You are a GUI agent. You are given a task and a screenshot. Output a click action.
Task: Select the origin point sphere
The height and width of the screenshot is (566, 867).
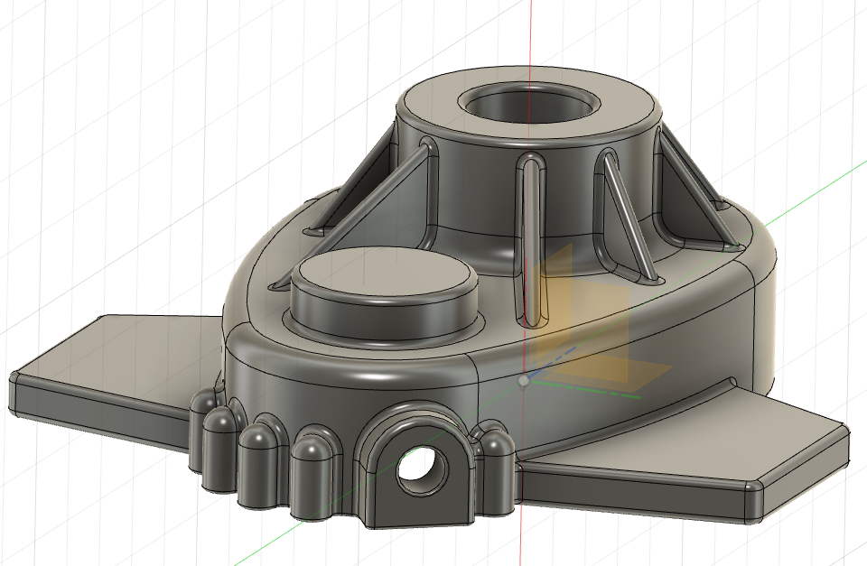pyautogui.click(x=524, y=381)
